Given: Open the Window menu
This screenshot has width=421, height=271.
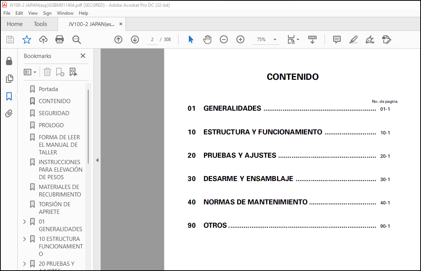Looking at the screenshot, I should tap(65, 13).
